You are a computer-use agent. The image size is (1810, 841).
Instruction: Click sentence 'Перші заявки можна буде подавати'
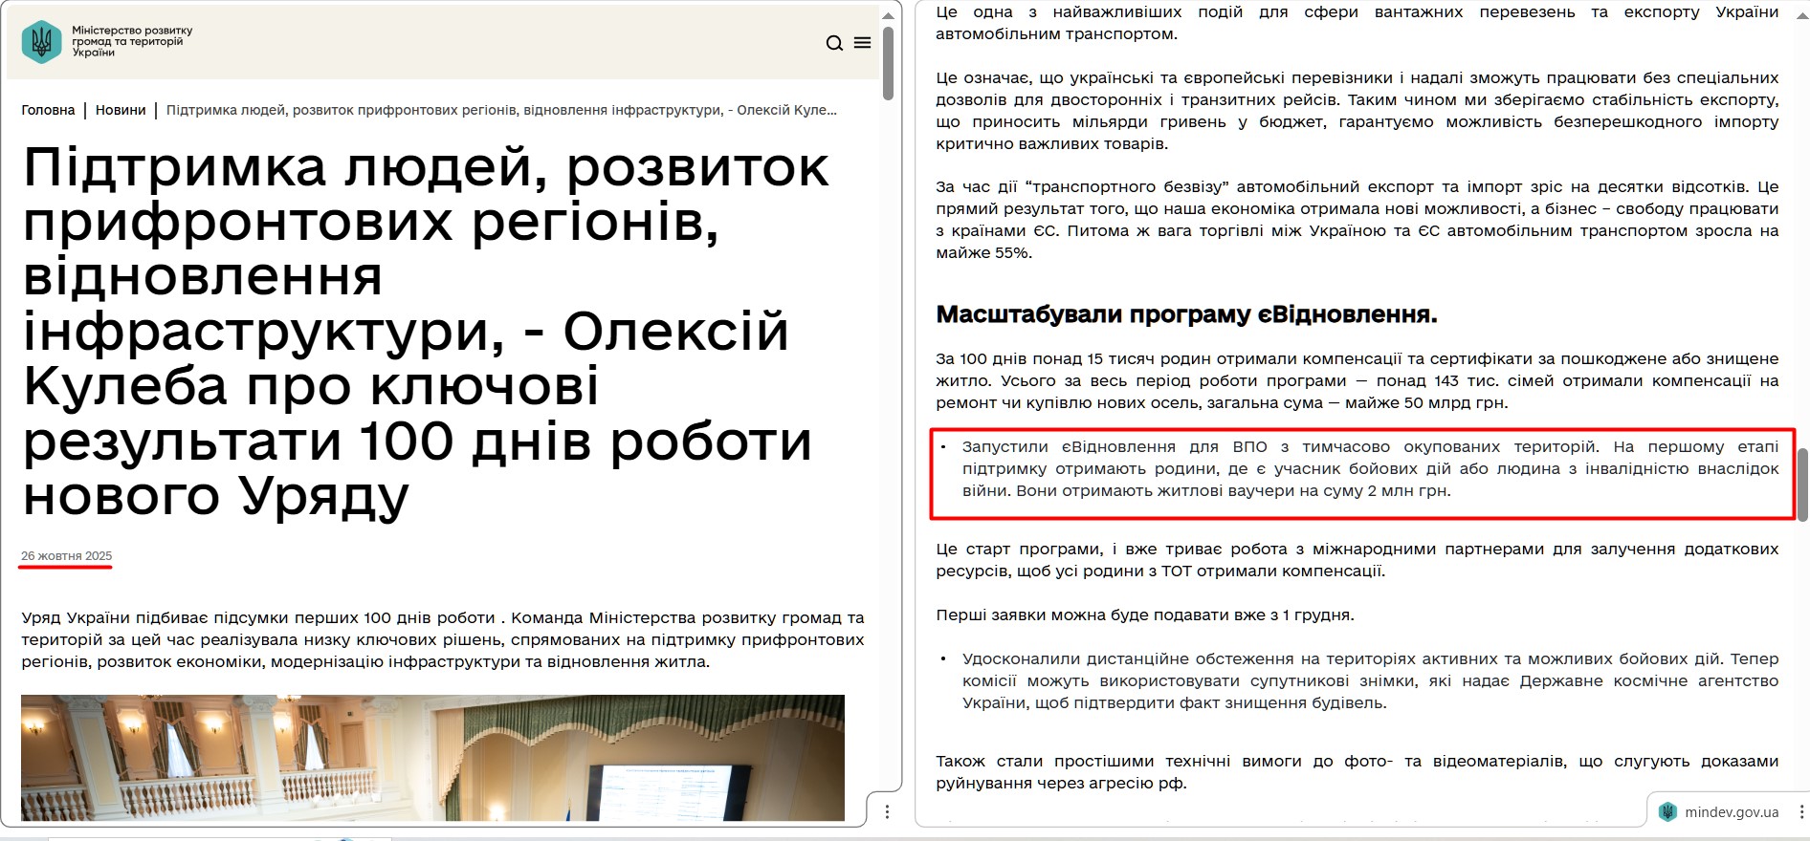pyautogui.click(x=1145, y=615)
